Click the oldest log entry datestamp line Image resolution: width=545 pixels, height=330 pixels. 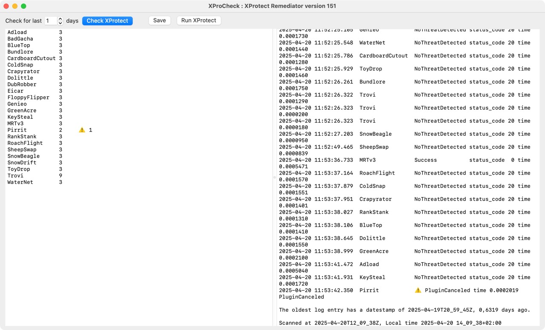pos(404,310)
